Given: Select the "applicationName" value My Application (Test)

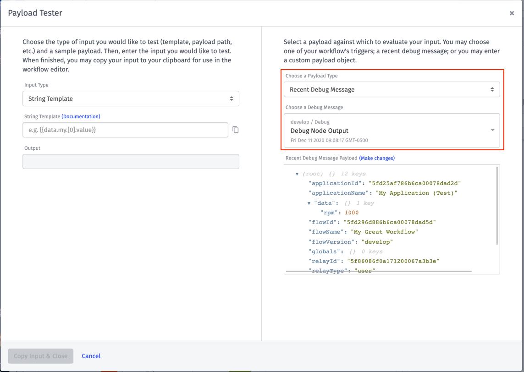Looking at the screenshot, I should (x=416, y=193).
